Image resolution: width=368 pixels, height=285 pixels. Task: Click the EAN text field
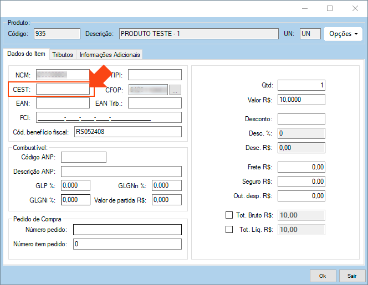tap(62, 103)
